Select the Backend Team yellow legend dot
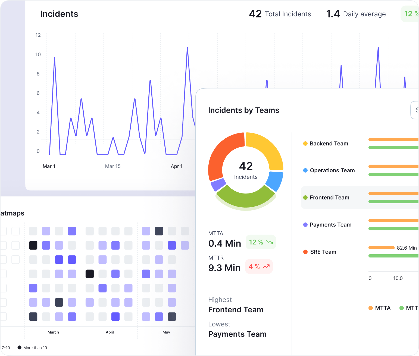 coord(305,143)
